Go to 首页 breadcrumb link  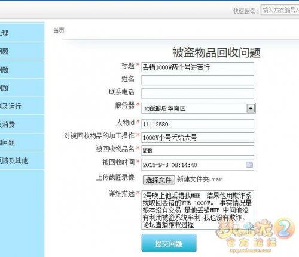pyautogui.click(x=59, y=31)
